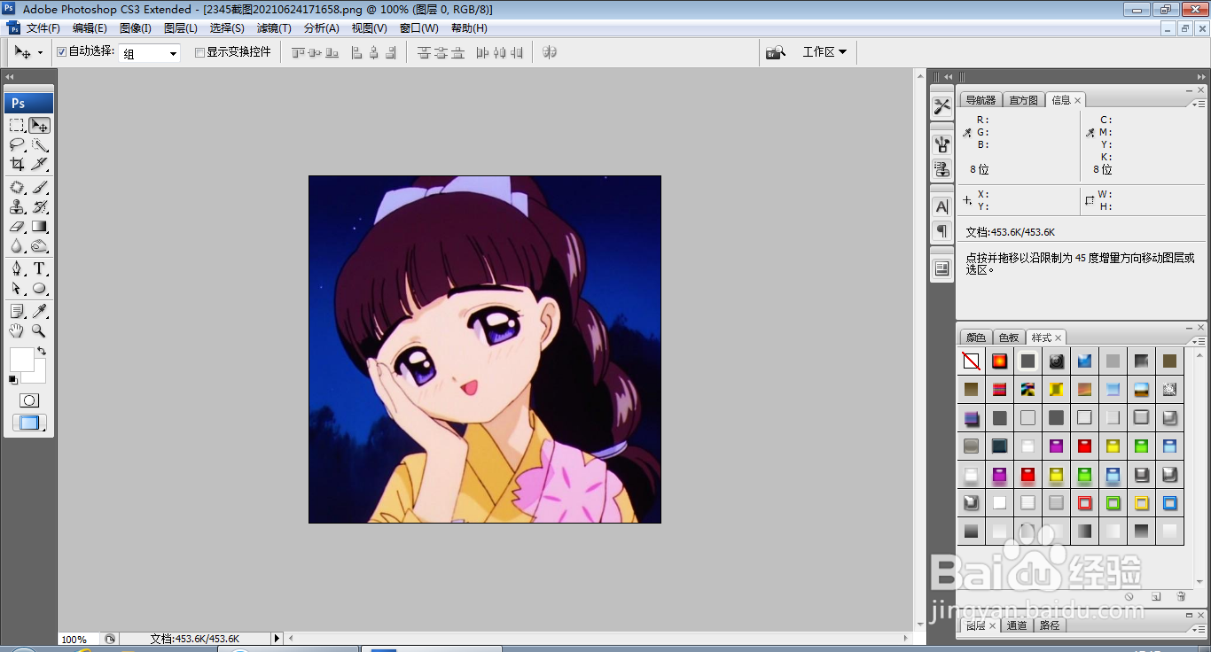Select the Slice tool

(x=40, y=165)
